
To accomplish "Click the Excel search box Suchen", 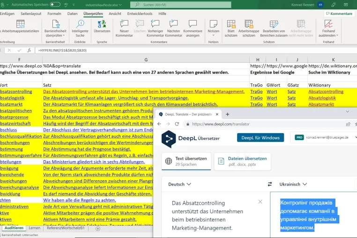I will (x=180, y=5).
